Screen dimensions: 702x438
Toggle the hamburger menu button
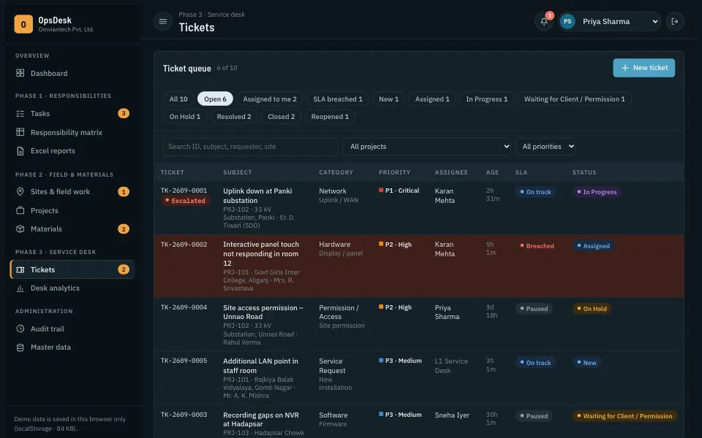(x=163, y=21)
